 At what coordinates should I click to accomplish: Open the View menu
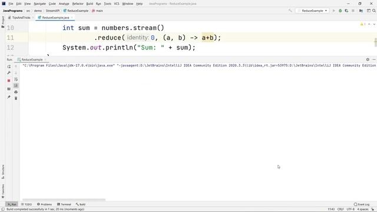click(28, 4)
